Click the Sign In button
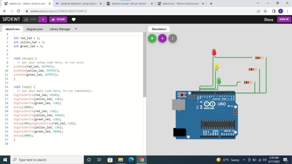 284,19
